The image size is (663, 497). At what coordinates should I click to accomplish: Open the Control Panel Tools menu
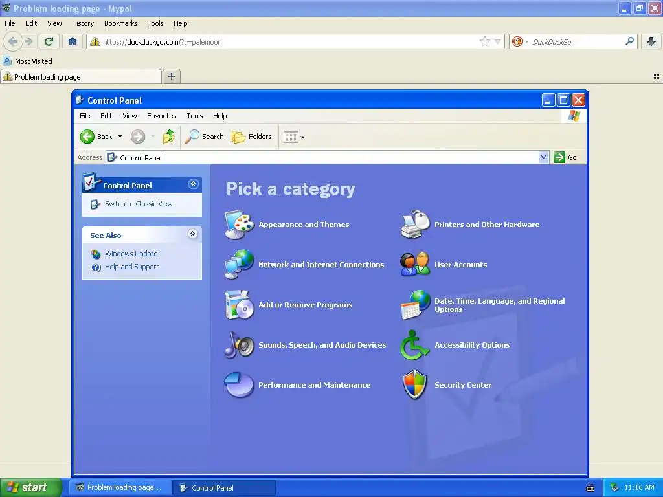(x=194, y=116)
